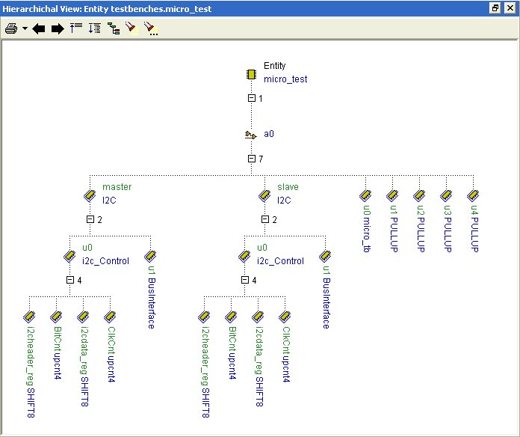Click the flashlight find-next icon with dots
The height and width of the screenshot is (437, 520).
pyautogui.click(x=150, y=28)
